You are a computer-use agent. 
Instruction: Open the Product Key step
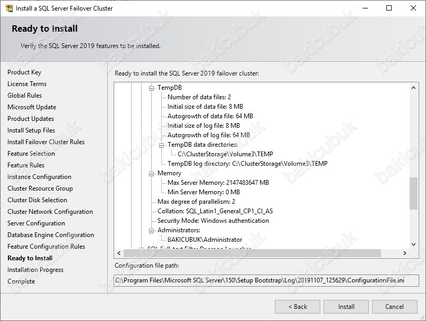coord(24,72)
